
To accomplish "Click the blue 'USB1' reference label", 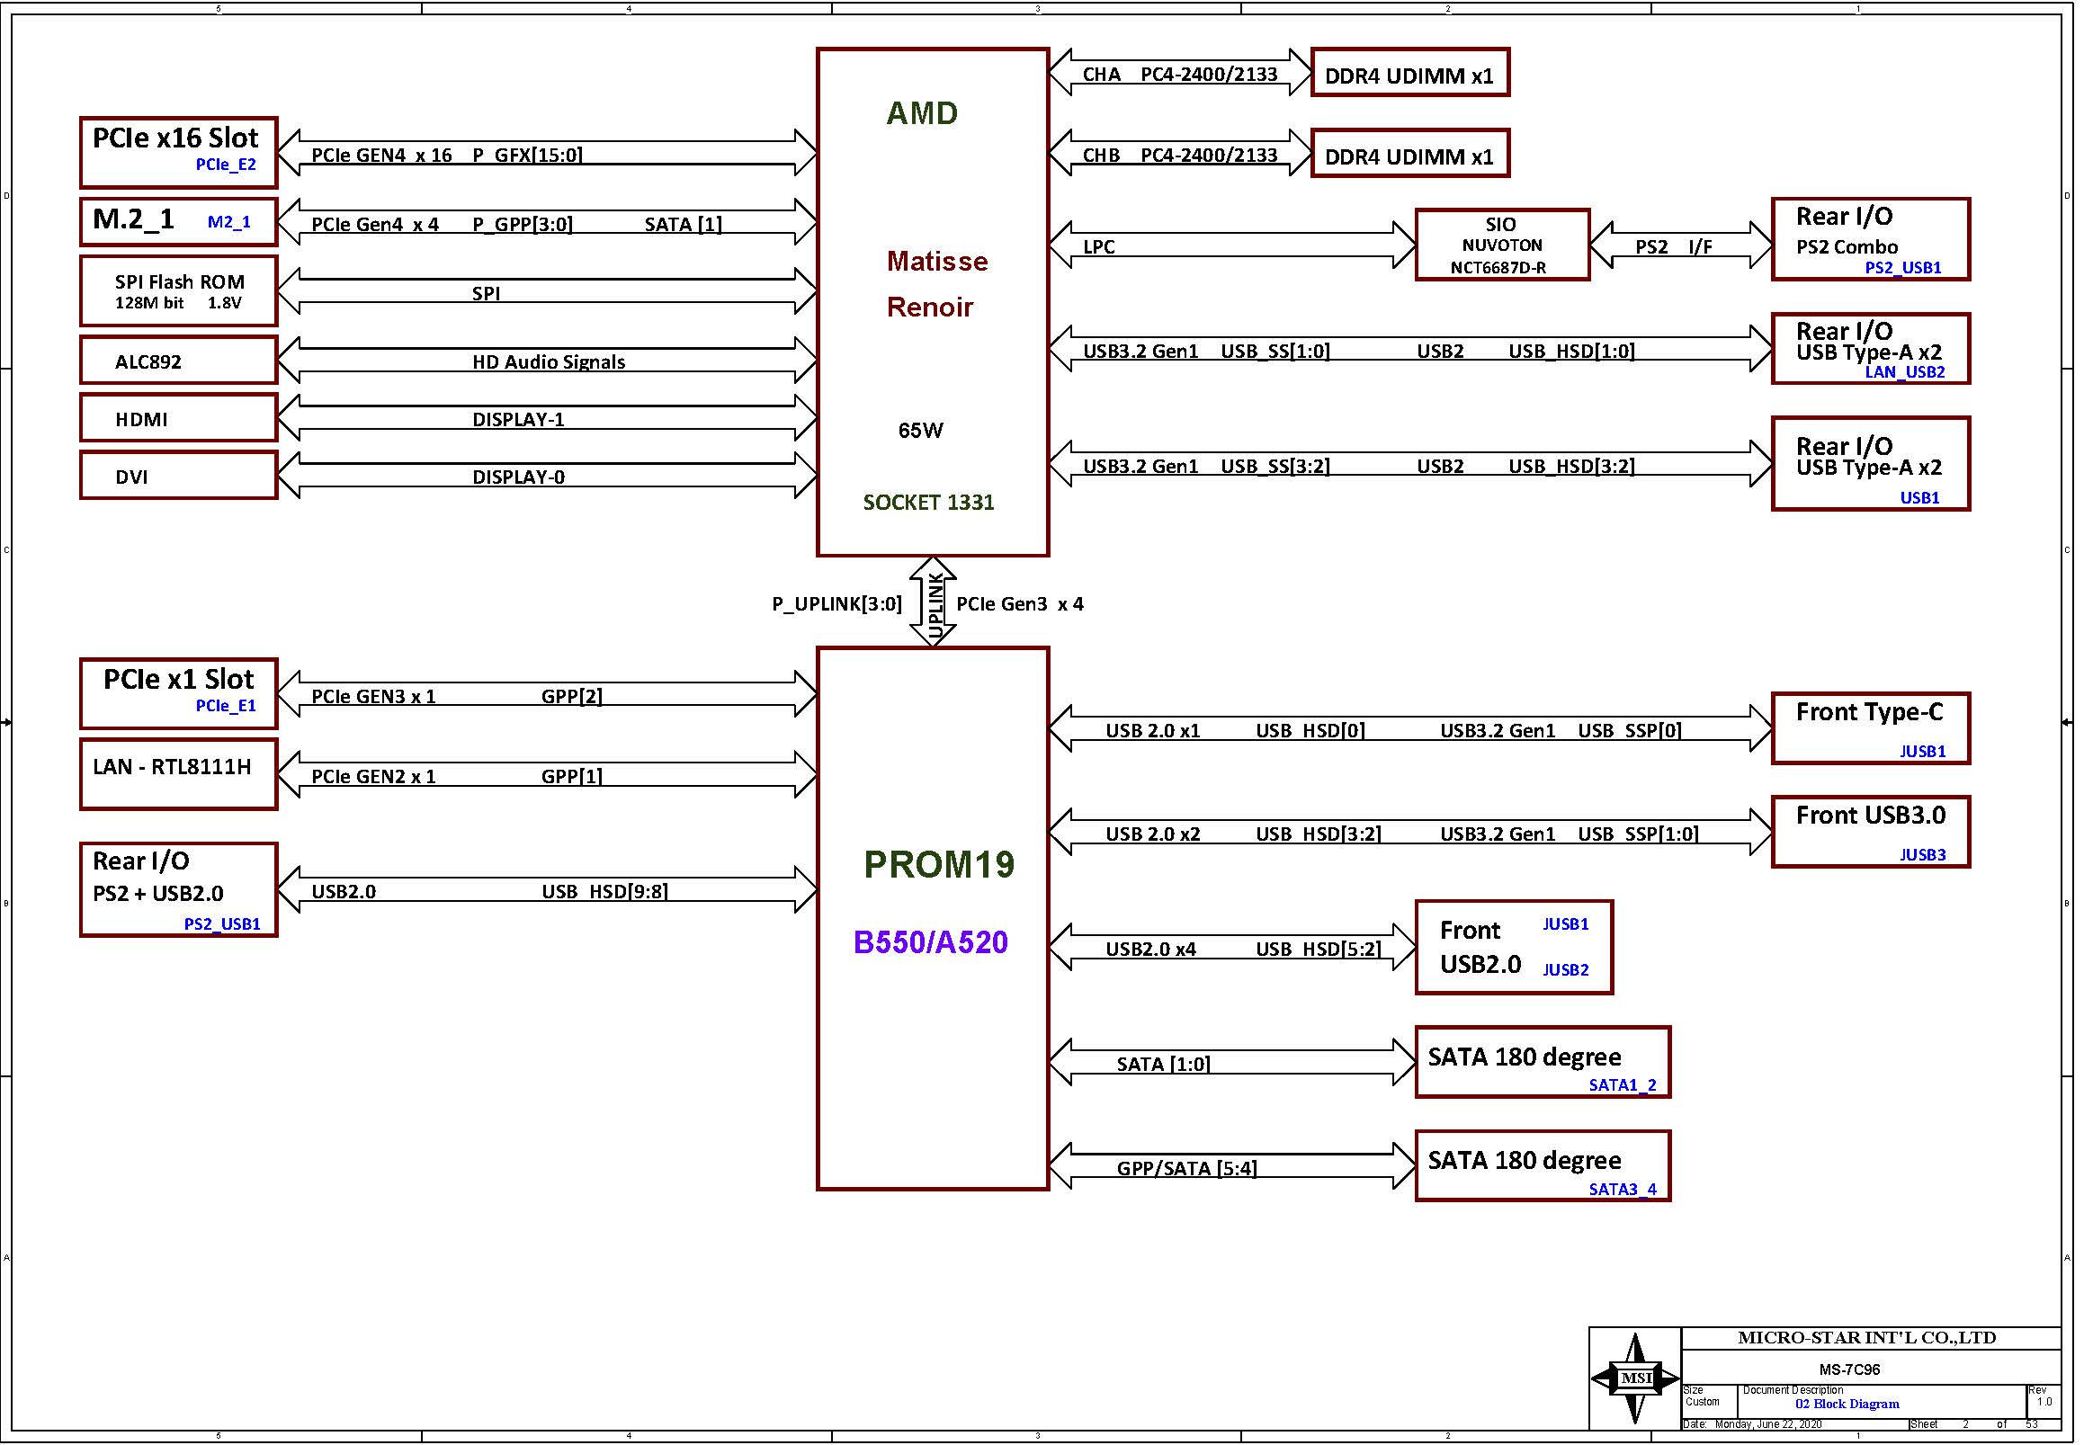I will tap(1919, 498).
